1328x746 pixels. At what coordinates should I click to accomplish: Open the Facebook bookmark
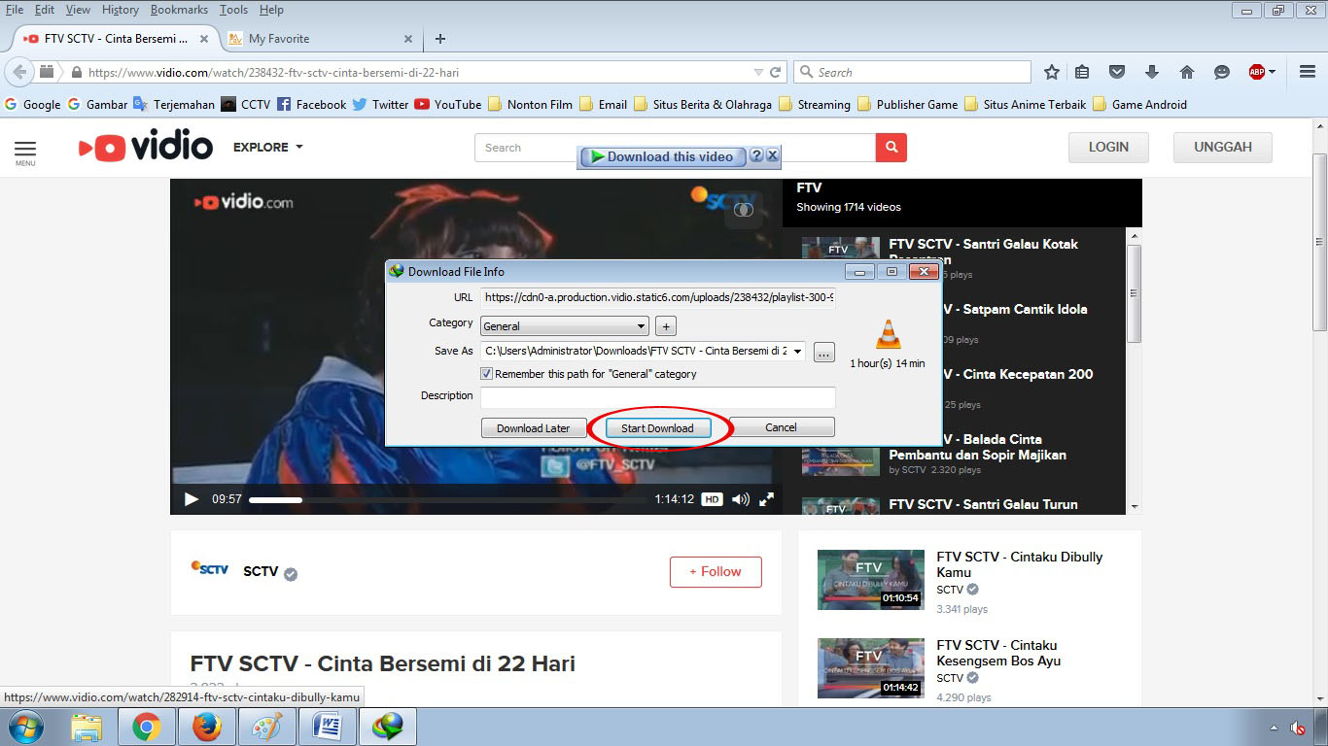pos(311,105)
